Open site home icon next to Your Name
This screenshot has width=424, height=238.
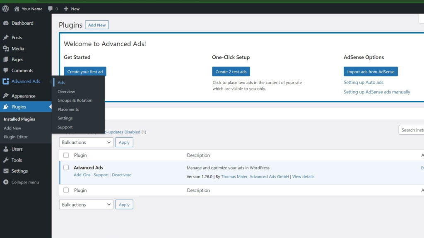17,9
